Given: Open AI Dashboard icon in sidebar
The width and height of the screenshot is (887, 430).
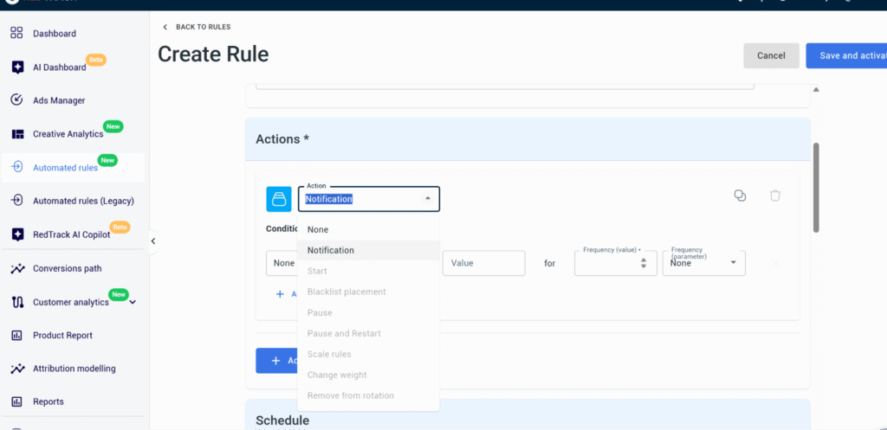Looking at the screenshot, I should (x=17, y=67).
